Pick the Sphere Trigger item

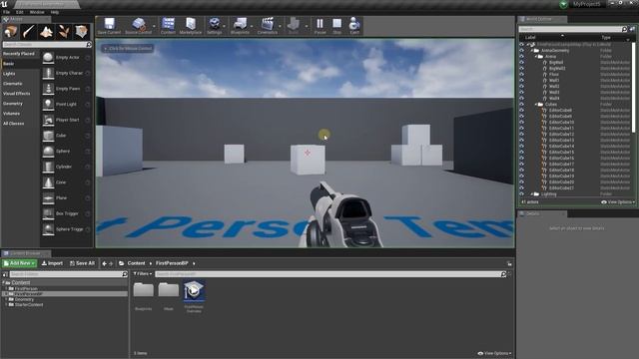[x=67, y=229]
